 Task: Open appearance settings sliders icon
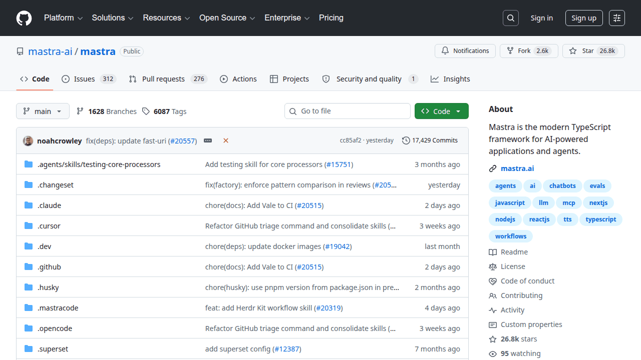(617, 18)
